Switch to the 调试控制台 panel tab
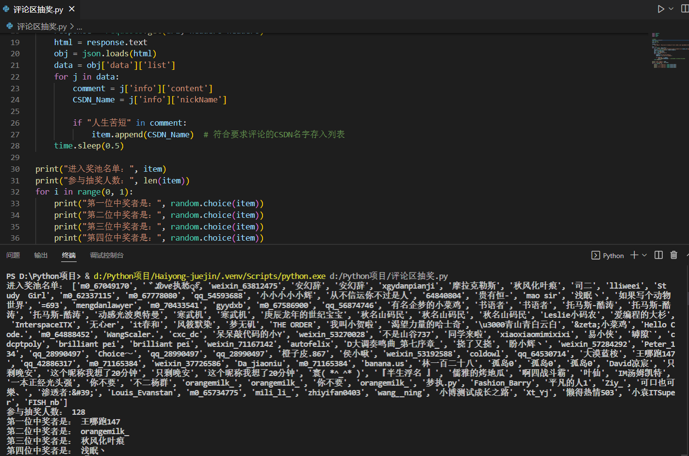Screen dimensions: 689x456 click(107, 255)
